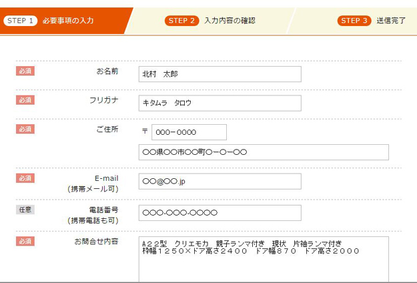Click inside the inquiry content text area

click(264, 264)
